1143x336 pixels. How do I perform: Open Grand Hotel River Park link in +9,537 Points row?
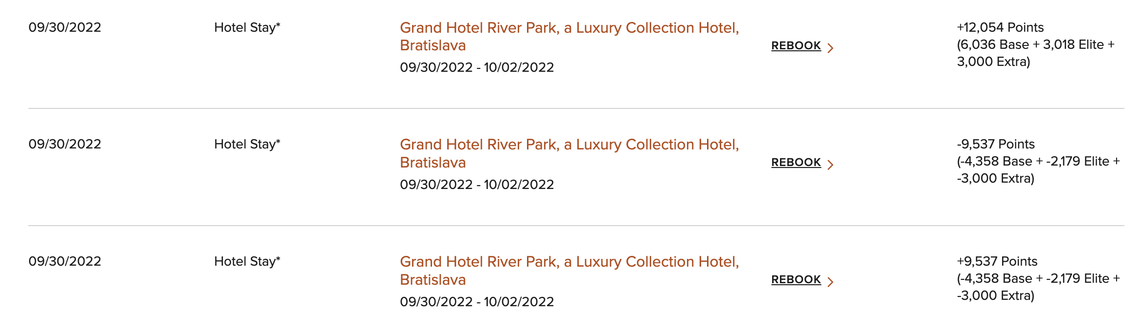pyautogui.click(x=570, y=271)
